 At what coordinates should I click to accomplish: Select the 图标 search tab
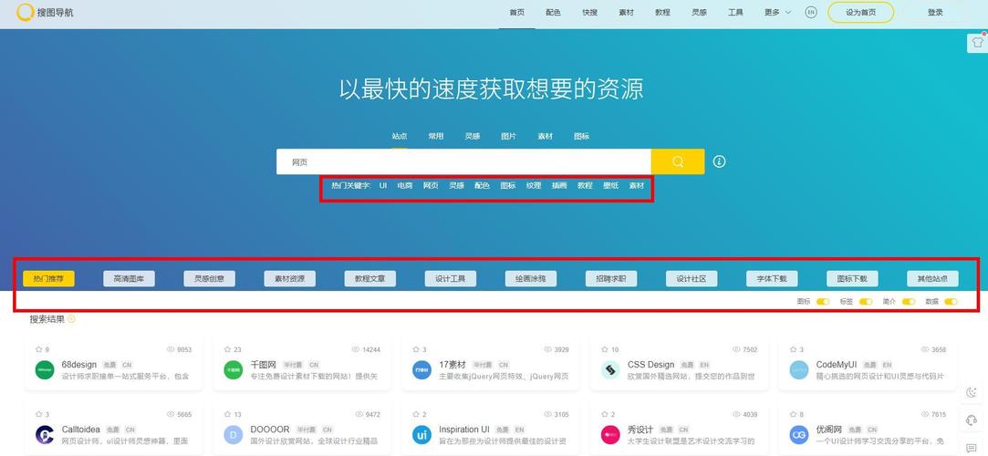click(582, 136)
